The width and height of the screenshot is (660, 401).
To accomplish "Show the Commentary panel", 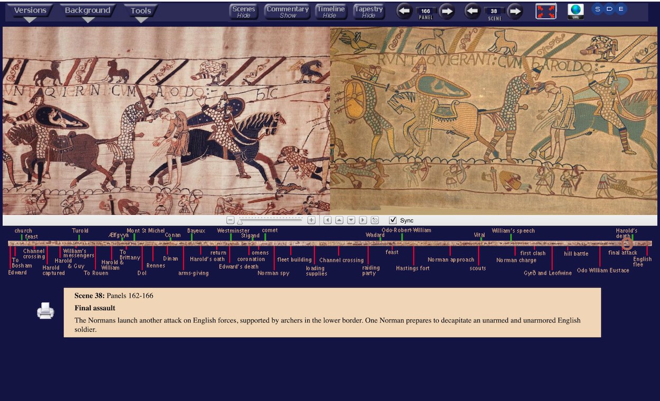I will pos(288,12).
